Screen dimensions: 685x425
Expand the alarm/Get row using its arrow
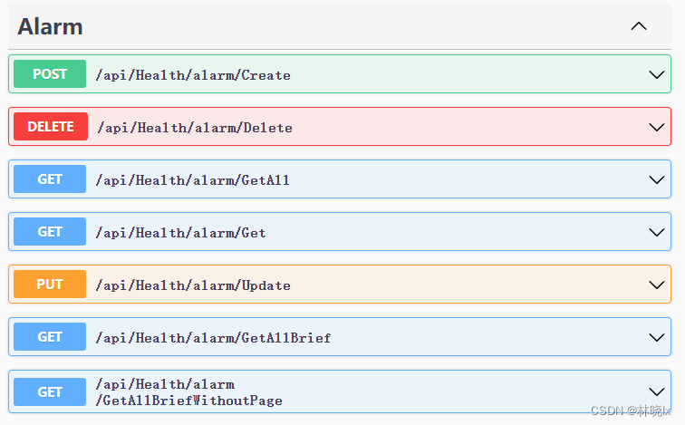coord(657,232)
